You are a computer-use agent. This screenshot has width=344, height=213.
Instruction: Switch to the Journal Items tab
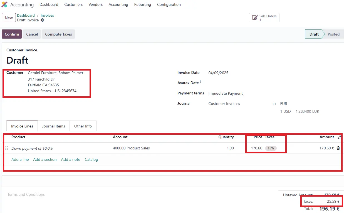(54, 126)
